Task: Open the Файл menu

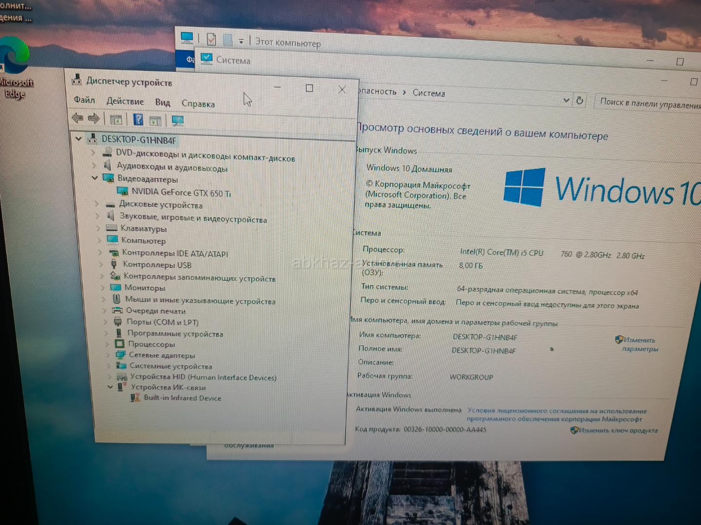Action: point(84,100)
